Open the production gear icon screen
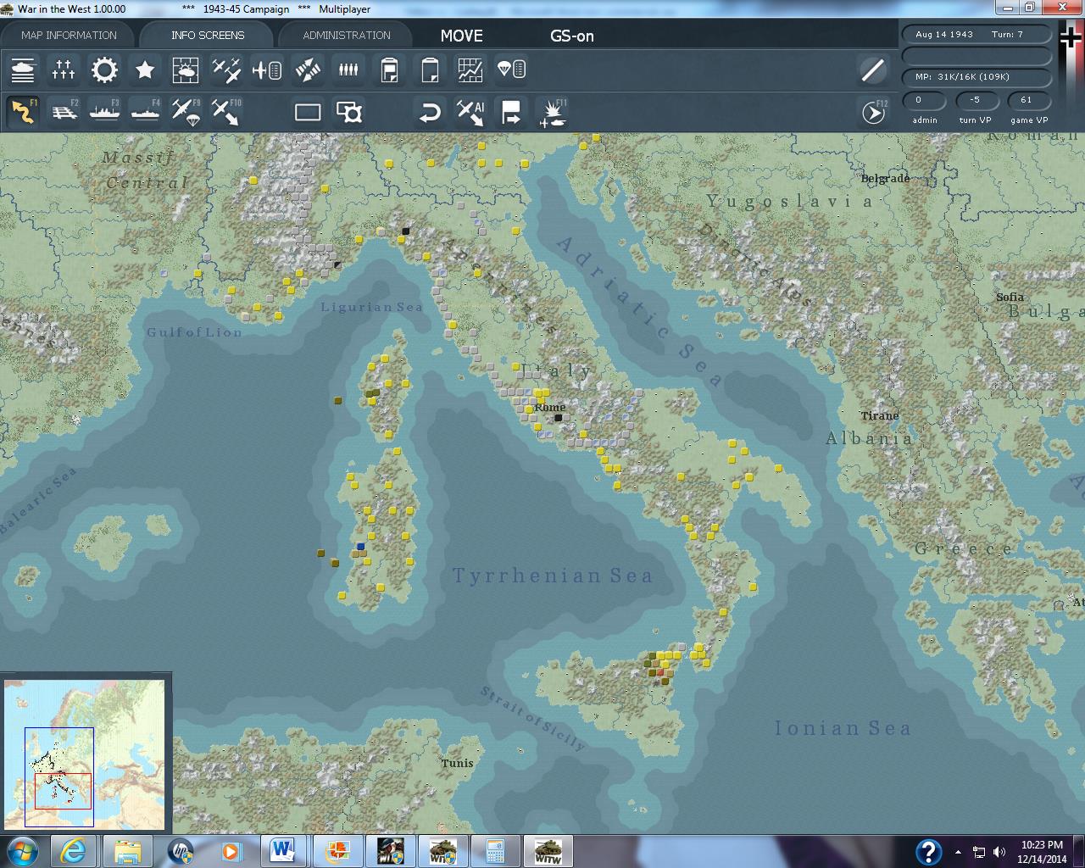 pyautogui.click(x=104, y=70)
